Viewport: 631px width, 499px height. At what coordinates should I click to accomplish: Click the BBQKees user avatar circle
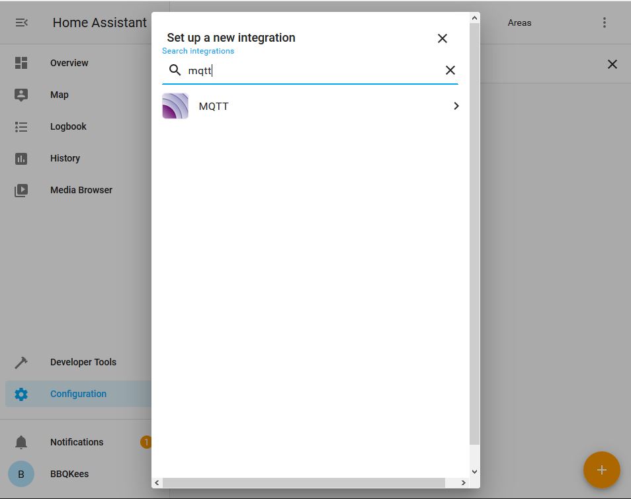[x=21, y=473]
